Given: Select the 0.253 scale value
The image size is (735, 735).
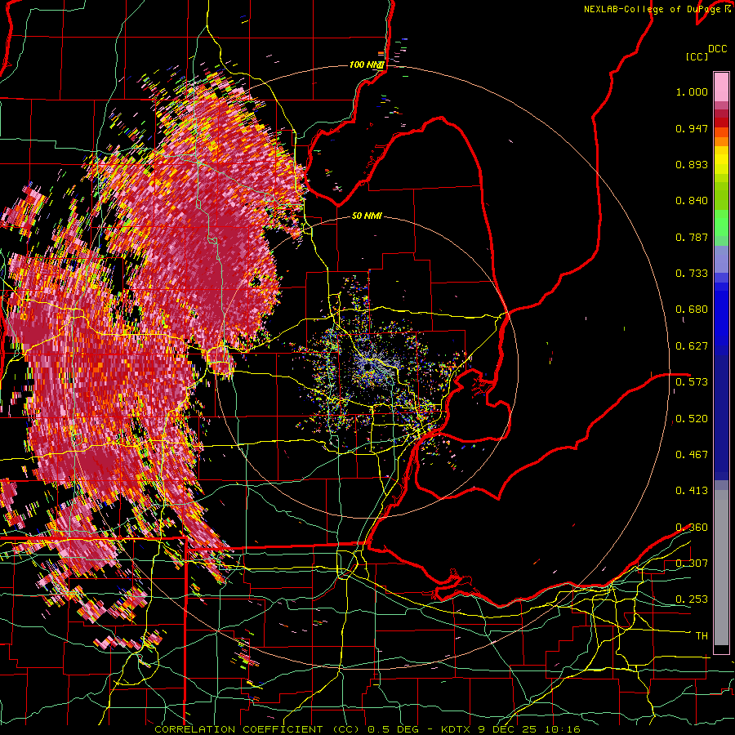Looking at the screenshot, I should point(692,599).
